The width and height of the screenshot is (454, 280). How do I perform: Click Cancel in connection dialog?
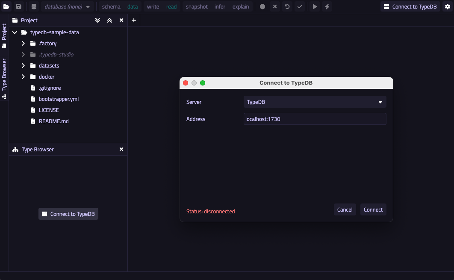click(x=345, y=209)
